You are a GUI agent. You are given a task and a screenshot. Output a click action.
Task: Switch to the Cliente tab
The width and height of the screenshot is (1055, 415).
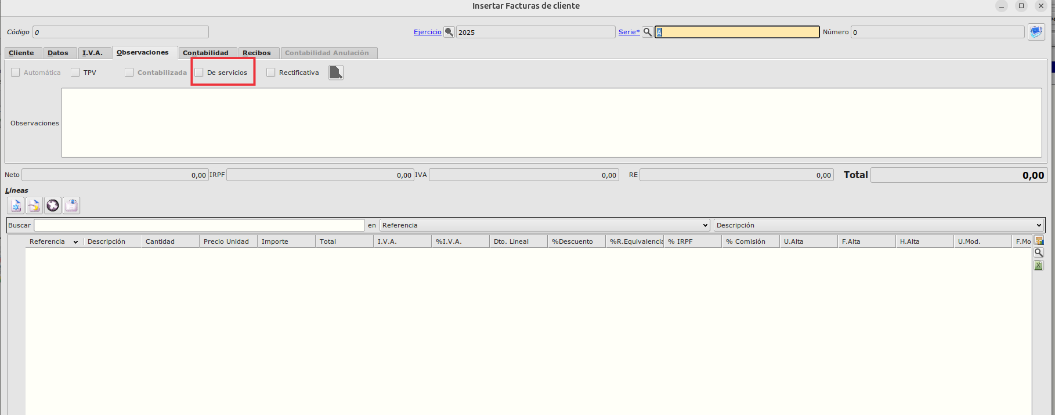[x=21, y=53]
